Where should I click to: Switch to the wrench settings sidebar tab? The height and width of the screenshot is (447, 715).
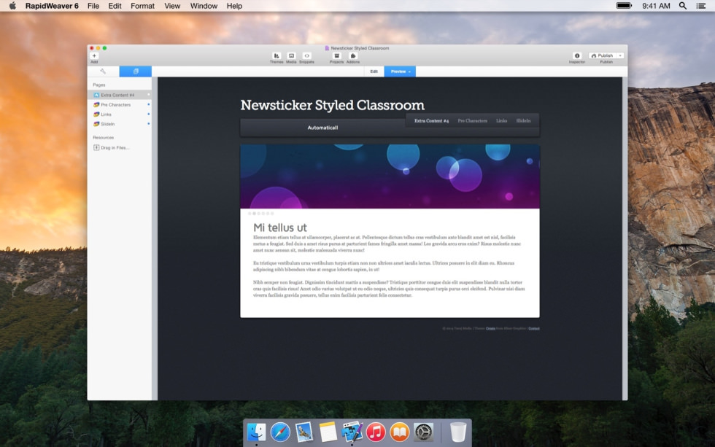click(103, 71)
